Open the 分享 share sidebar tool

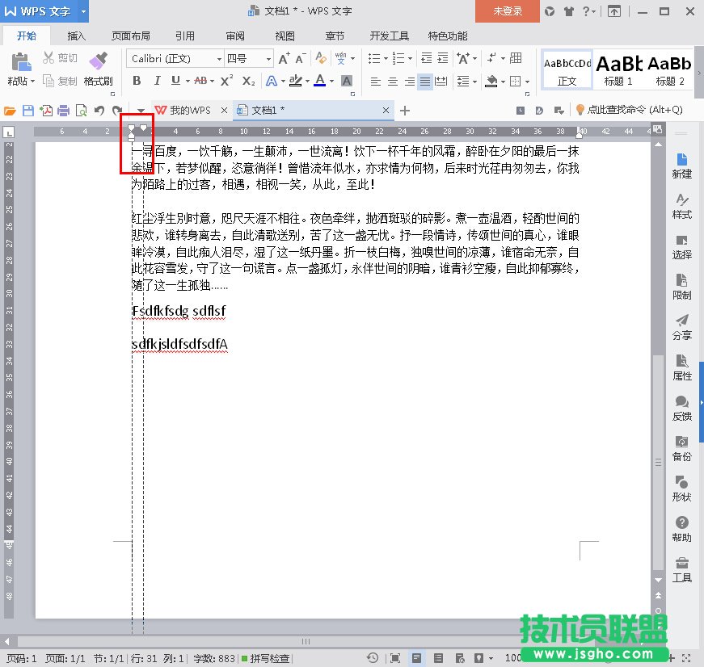681,327
